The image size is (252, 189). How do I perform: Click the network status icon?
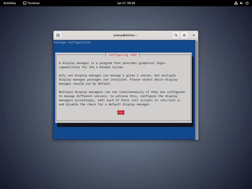tap(236, 3)
